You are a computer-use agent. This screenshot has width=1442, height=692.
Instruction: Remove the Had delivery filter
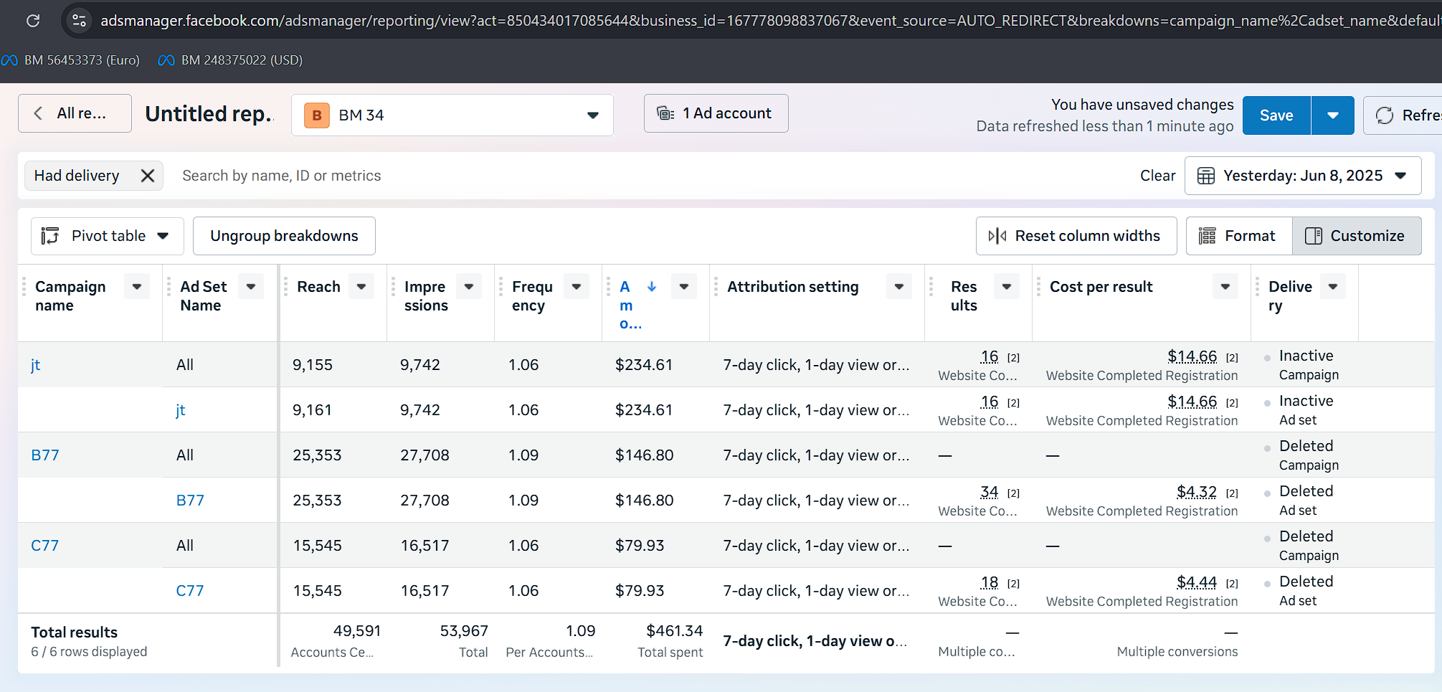(x=148, y=176)
